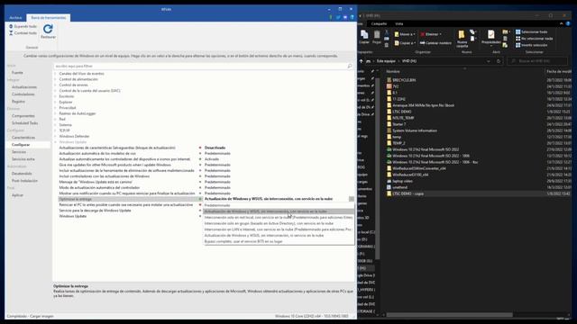Expand the Privacidad tree node

(56, 108)
